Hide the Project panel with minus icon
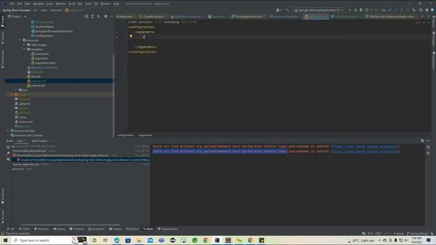This screenshot has height=245, width=436. [x=112, y=16]
